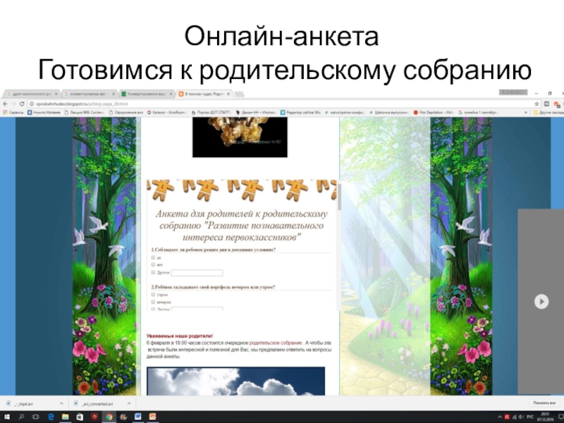Screen dimensions: 564x423
Task: Open the "Fito Depilation" bookmark
Action: pos(434,113)
